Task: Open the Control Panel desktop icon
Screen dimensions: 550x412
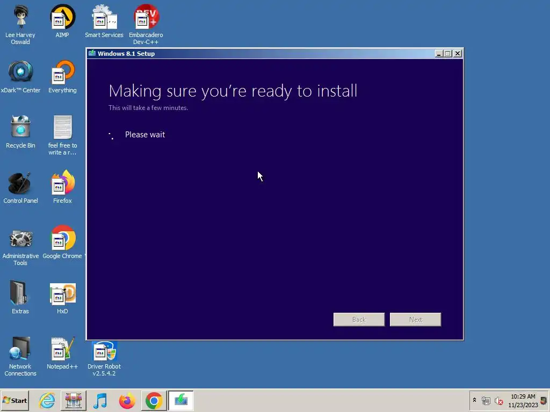Action: 20,187
